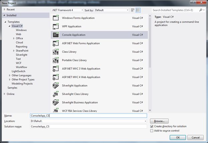Viewport: 208px width, 143px height.
Task: Select the WCF category in tree
Action: click(19, 63)
